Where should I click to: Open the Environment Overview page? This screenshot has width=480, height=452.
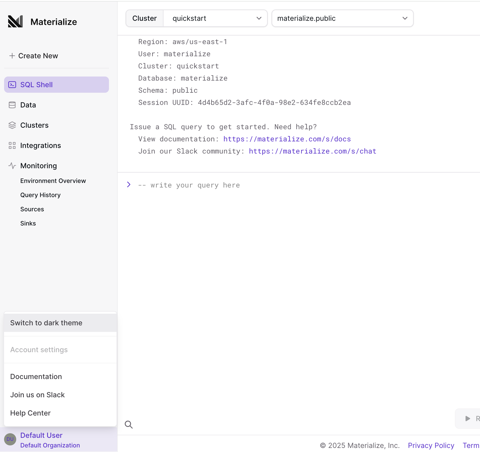(x=53, y=181)
